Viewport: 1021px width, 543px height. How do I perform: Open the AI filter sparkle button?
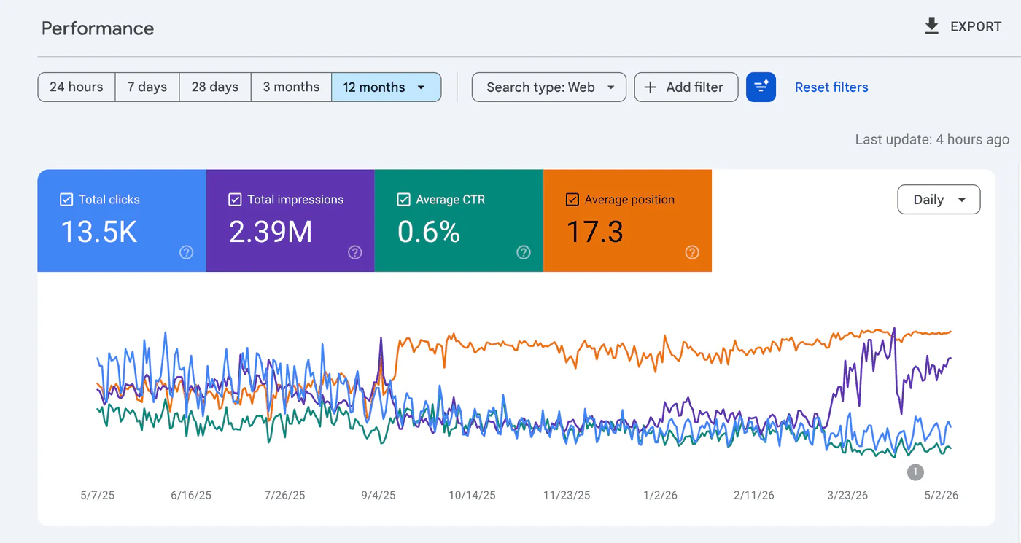pos(761,87)
